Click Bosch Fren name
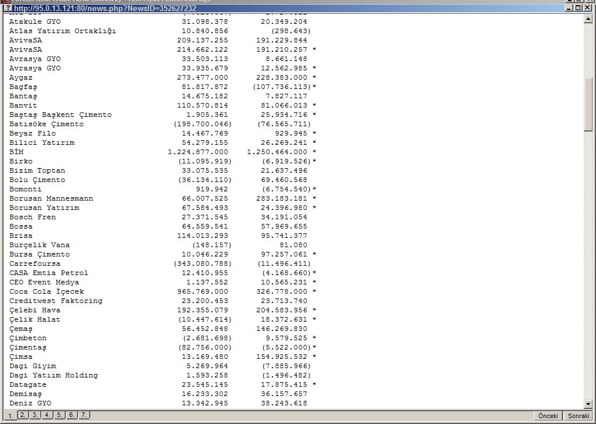 33,218
